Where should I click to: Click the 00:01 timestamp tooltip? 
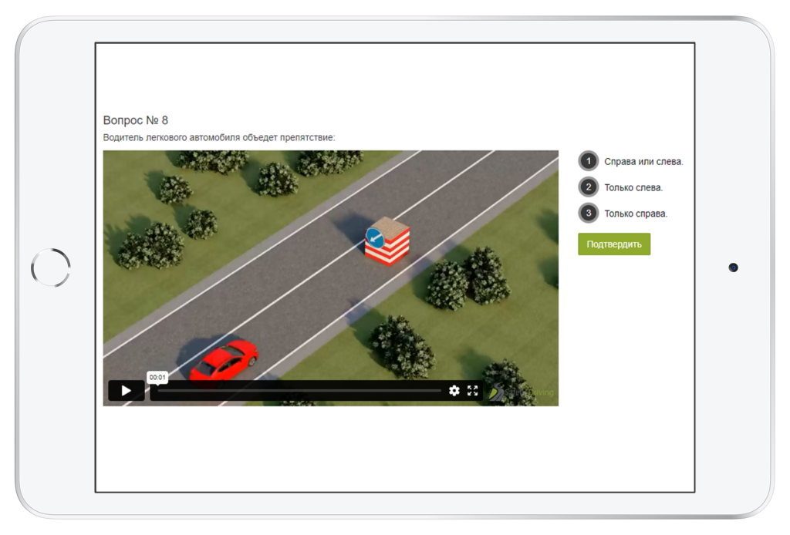click(157, 378)
